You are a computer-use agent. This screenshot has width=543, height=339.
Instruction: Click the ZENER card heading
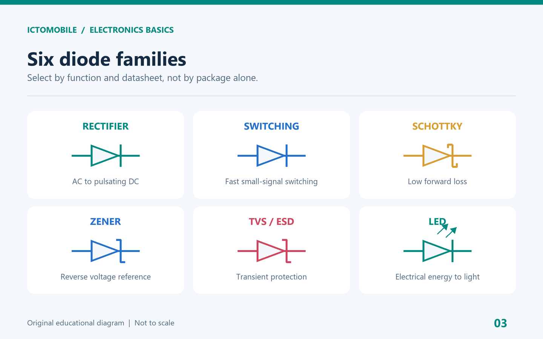coord(106,222)
